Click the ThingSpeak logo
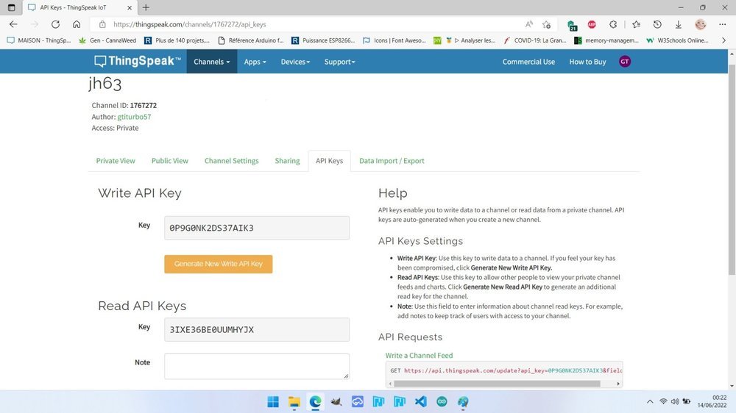736x413 pixels. [x=137, y=62]
